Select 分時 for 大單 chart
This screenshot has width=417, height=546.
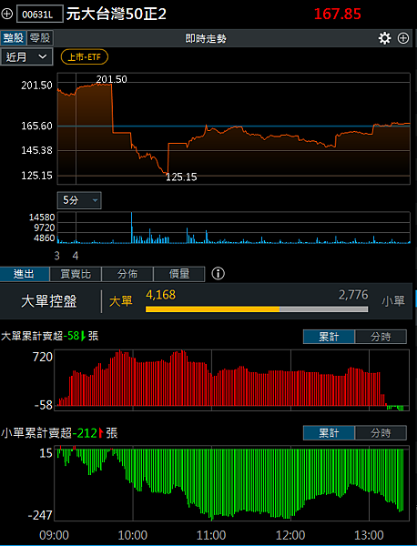point(381,337)
